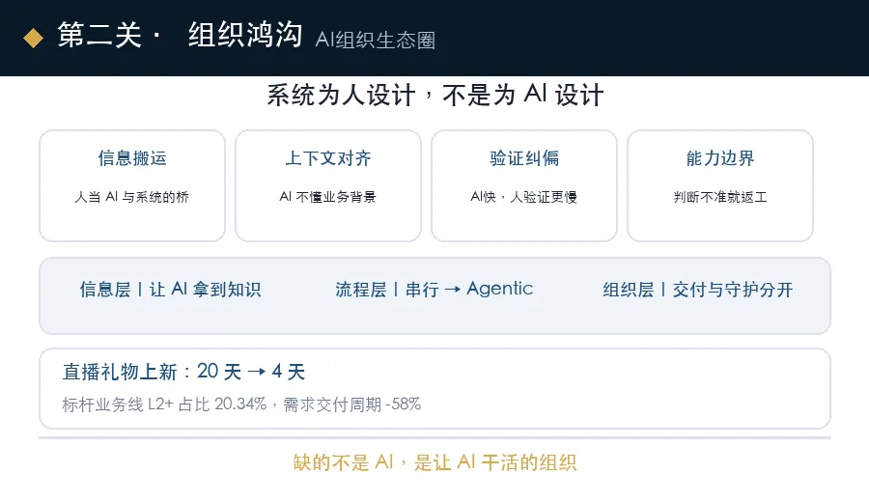Click the gold diamond icon in header
The width and height of the screenshot is (869, 502).
[x=33, y=39]
